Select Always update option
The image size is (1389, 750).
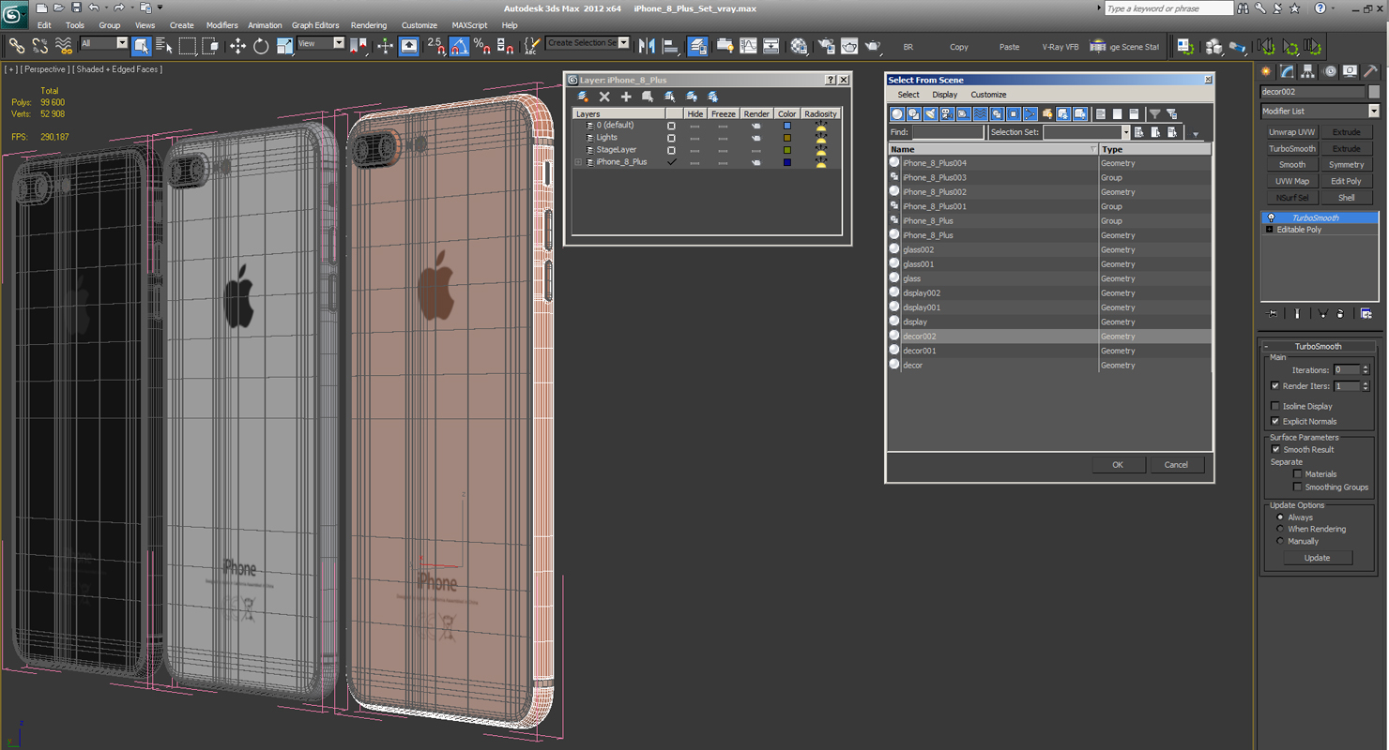pyautogui.click(x=1280, y=517)
